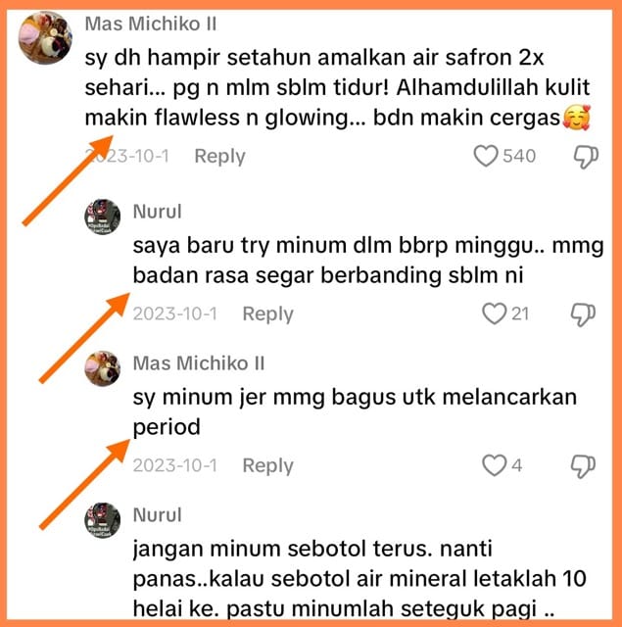
Task: Like the melancarkan period reply with 4 likes
Action: [494, 465]
